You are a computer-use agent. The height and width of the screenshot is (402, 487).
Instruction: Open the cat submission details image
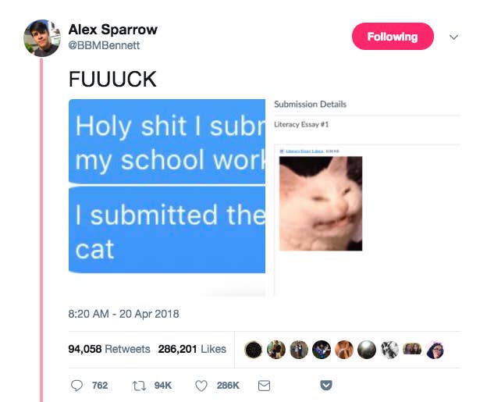(367, 197)
